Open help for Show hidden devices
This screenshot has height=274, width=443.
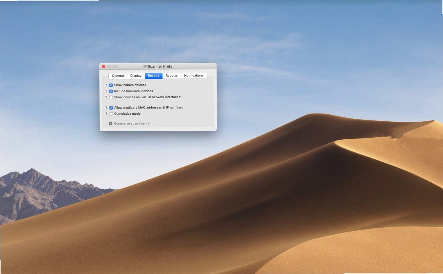click(x=106, y=85)
